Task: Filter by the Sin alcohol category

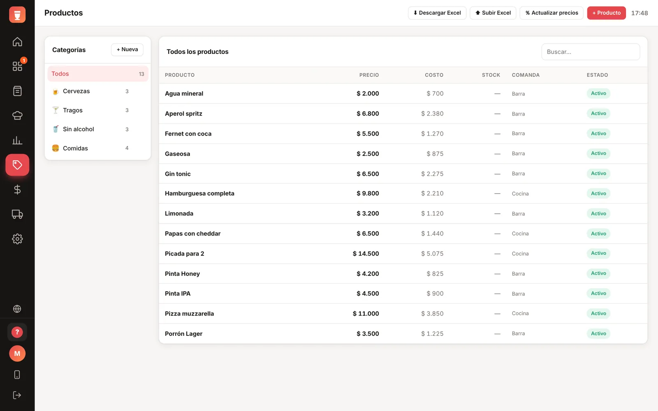Action: click(x=98, y=129)
